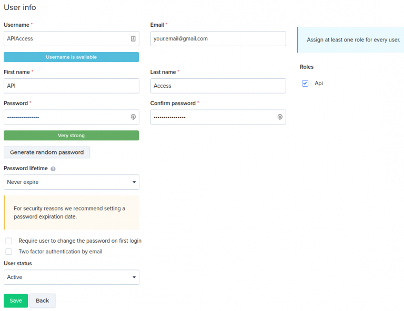
Task: Focus the Username input field
Action: [66, 38]
